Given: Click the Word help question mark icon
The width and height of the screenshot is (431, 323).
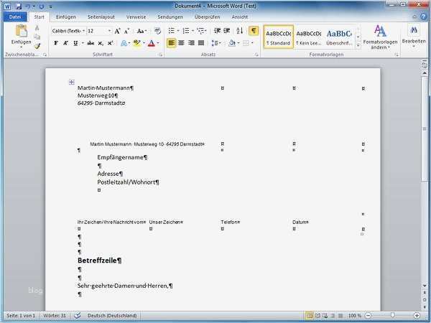Looking at the screenshot, I should point(424,17).
